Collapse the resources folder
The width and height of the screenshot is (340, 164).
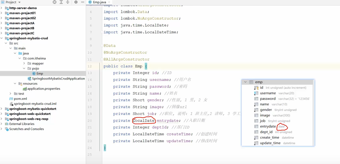(x=15, y=84)
